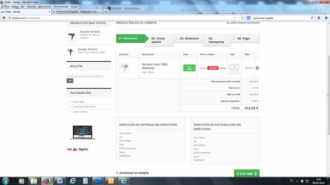
Task: Increase quantity with the plus button
Action: 236,72
